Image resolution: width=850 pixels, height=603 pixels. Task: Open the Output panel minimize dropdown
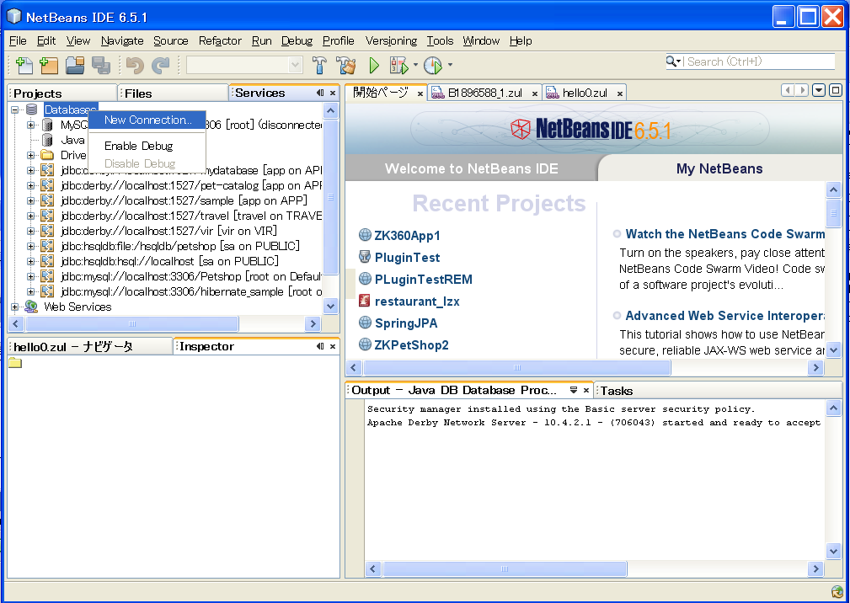click(574, 390)
